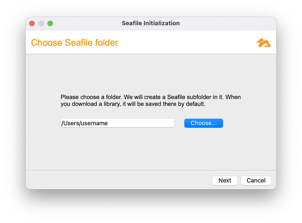
Task: Click the Seafile icon near the heading
Action: (x=263, y=43)
